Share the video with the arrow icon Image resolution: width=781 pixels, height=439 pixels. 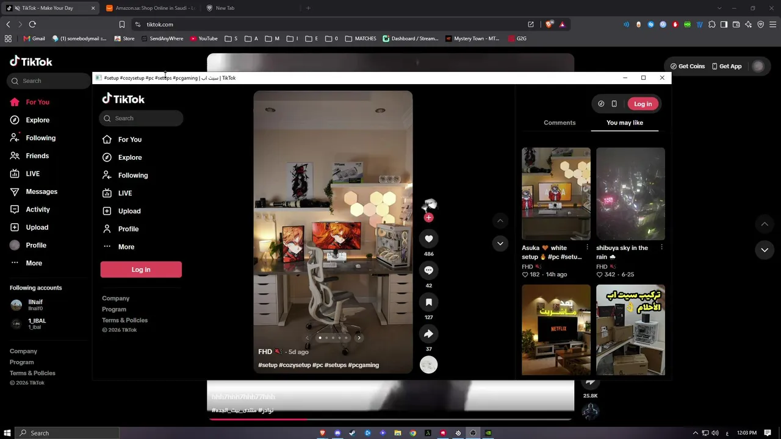point(428,334)
